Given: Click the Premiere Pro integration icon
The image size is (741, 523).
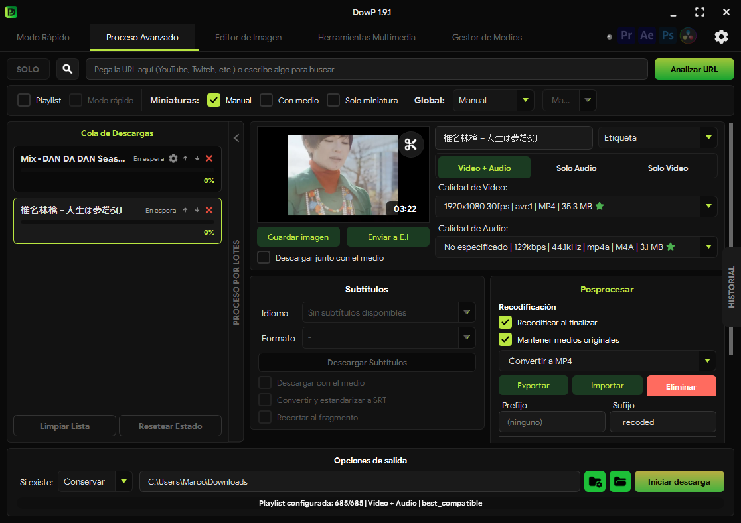Looking at the screenshot, I should (x=627, y=36).
